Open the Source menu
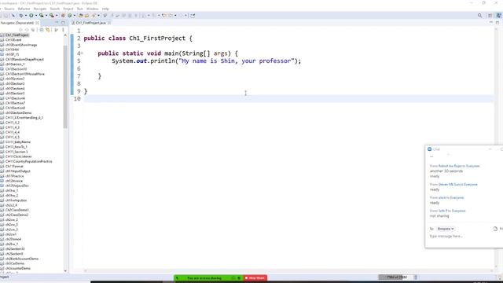The image size is (503, 283). tap(9, 9)
